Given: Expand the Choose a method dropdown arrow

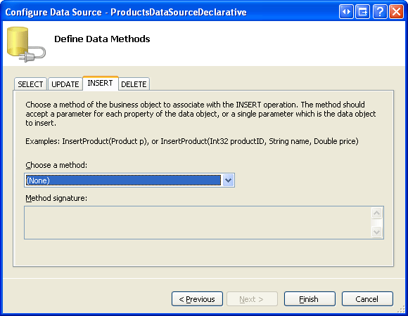Looking at the screenshot, I should click(228, 180).
